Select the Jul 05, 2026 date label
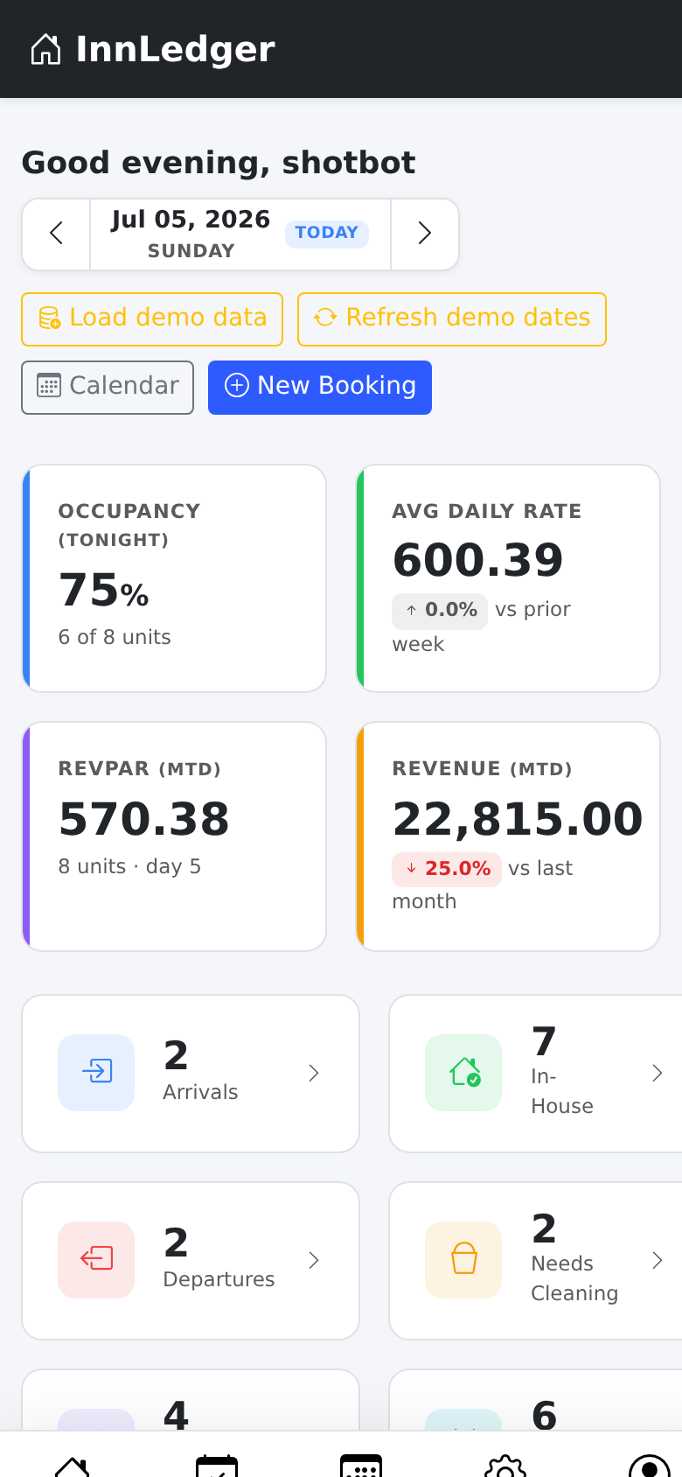 coord(191,220)
